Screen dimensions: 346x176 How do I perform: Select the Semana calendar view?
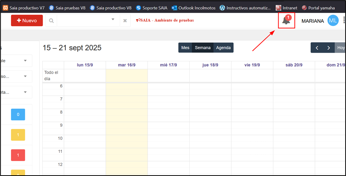point(203,48)
